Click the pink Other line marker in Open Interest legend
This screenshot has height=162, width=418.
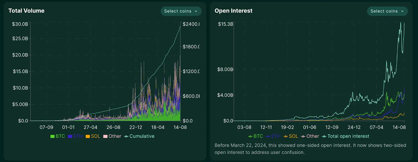(x=303, y=137)
